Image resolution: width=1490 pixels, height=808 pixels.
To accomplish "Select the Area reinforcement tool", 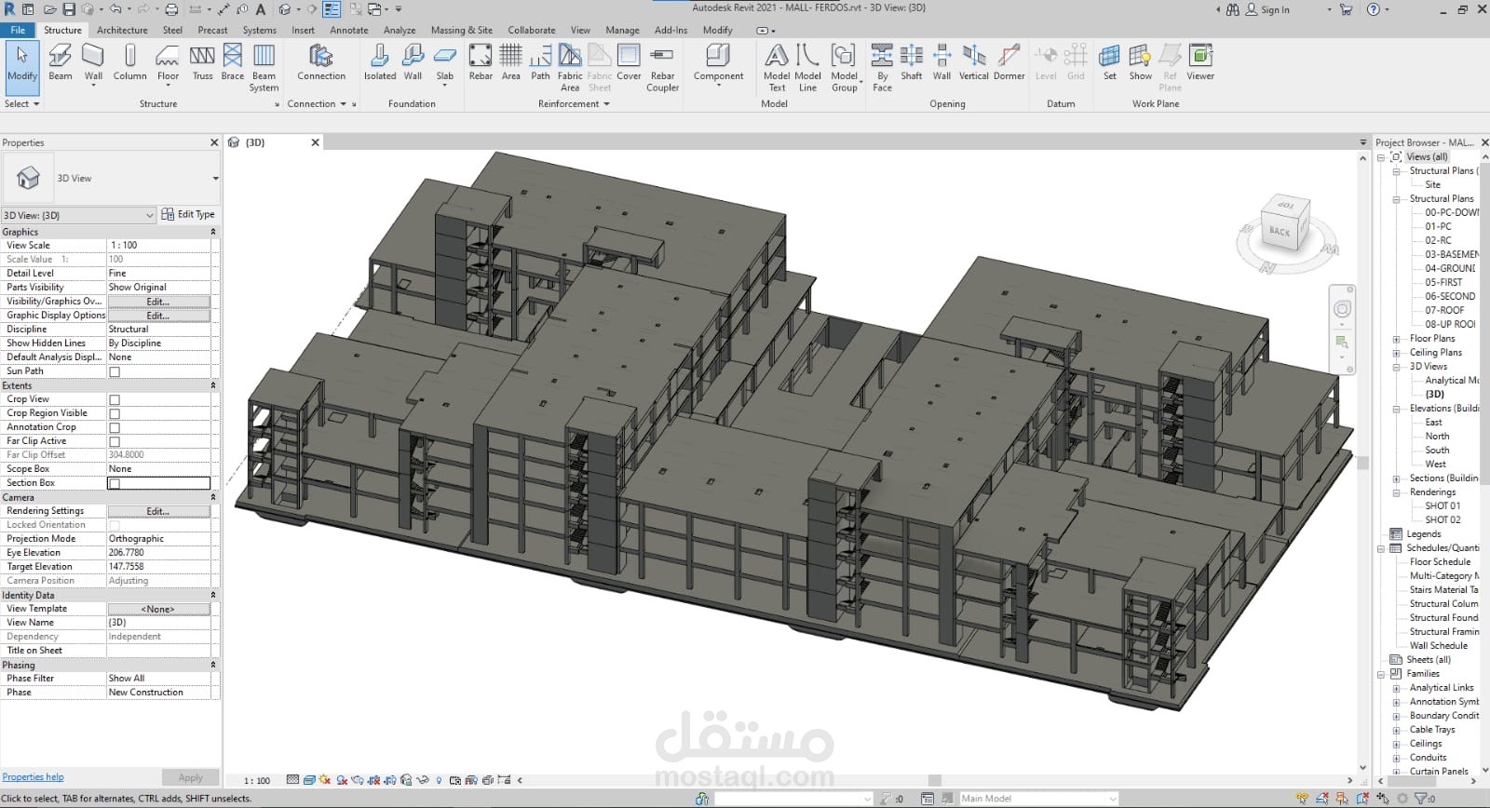I will pos(511,63).
